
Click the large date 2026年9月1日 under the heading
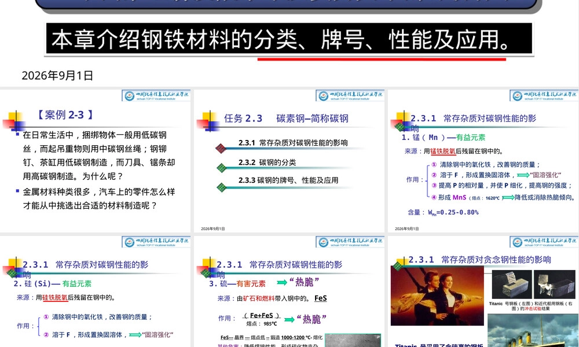(57, 75)
